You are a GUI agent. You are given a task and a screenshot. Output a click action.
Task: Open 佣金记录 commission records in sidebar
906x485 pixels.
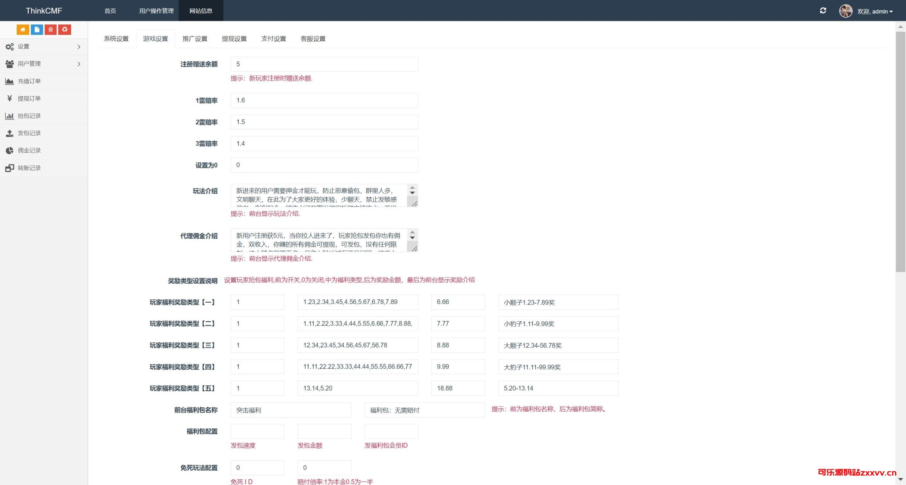click(x=29, y=151)
